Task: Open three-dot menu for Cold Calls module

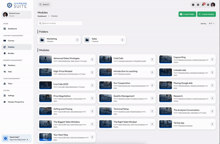Action: point(152,59)
